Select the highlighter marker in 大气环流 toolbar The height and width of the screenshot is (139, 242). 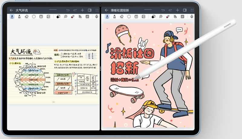point(19,17)
